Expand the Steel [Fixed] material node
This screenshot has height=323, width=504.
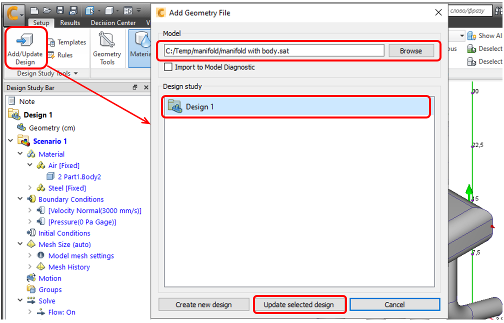[x=30, y=187]
